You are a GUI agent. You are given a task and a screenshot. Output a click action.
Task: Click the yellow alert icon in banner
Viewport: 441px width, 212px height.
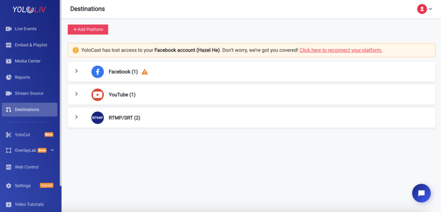[76, 50]
